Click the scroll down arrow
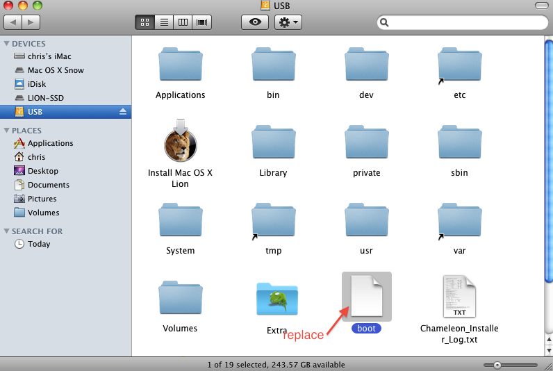 (x=549, y=351)
